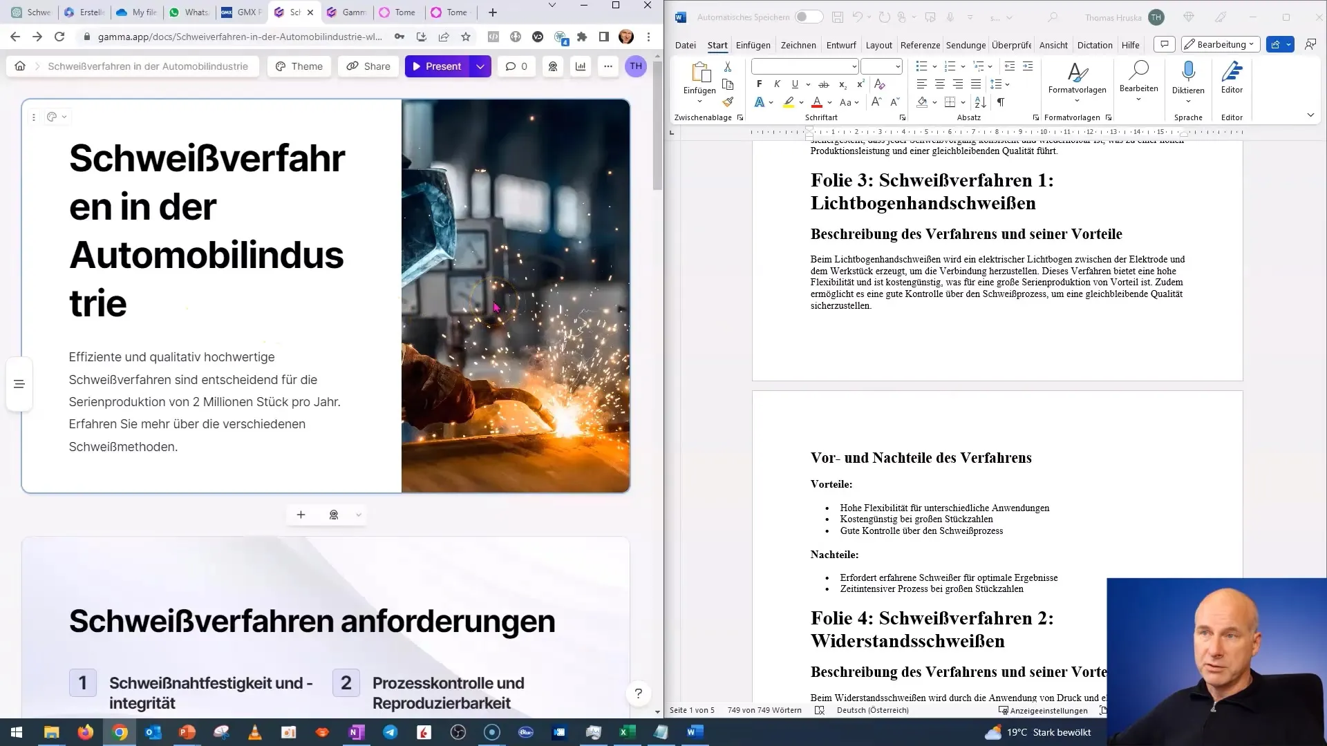Click the Bold formatting icon

pyautogui.click(x=759, y=84)
